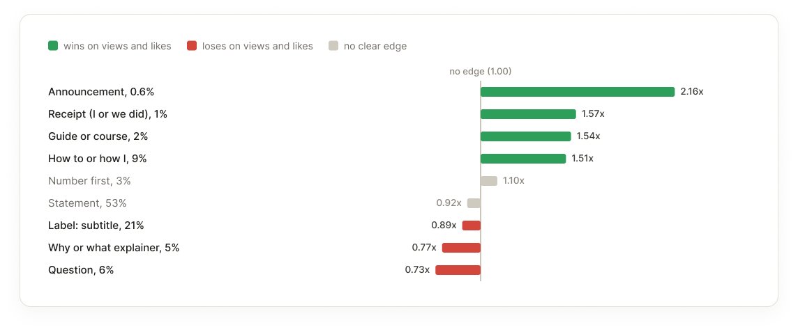Click the Question red bar
The height and width of the screenshot is (332, 798).
click(458, 270)
